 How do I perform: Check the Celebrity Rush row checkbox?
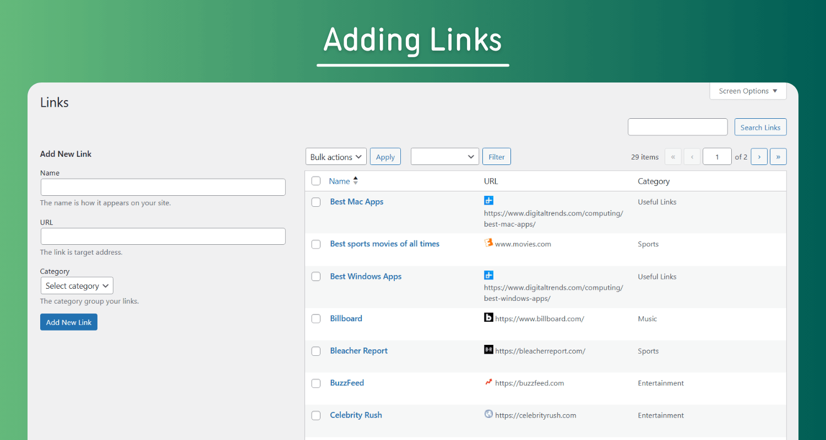point(316,415)
